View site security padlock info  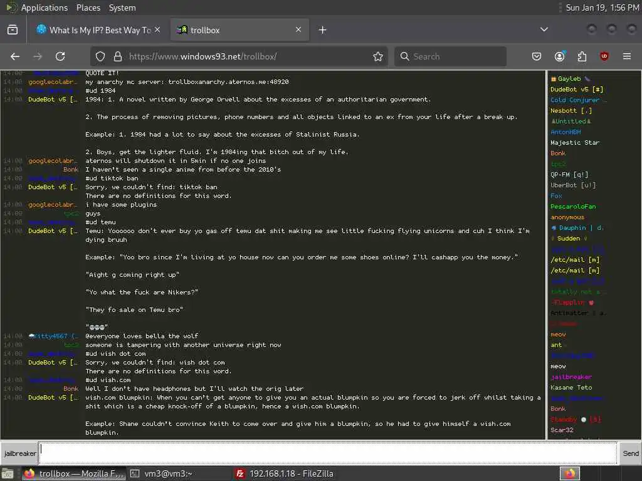click(117, 56)
